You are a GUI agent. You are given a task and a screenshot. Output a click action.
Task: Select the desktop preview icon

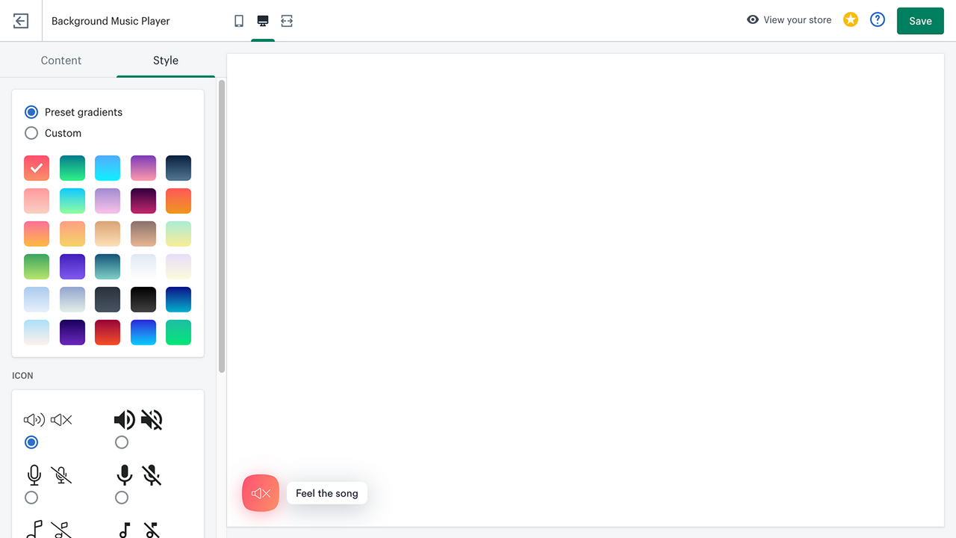(263, 21)
